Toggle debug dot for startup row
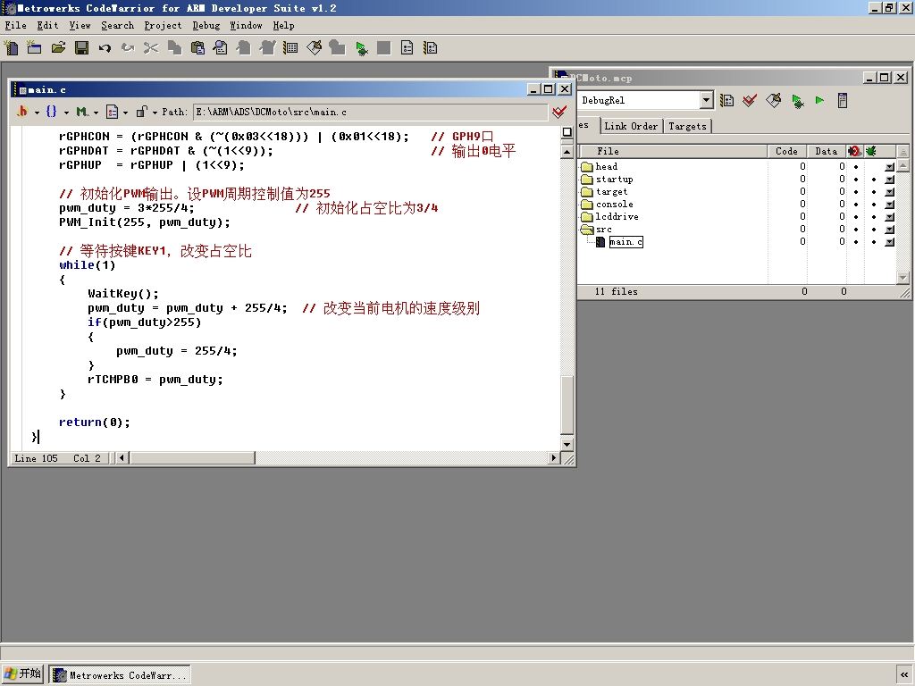This screenshot has width=915, height=686. pyautogui.click(x=874, y=179)
